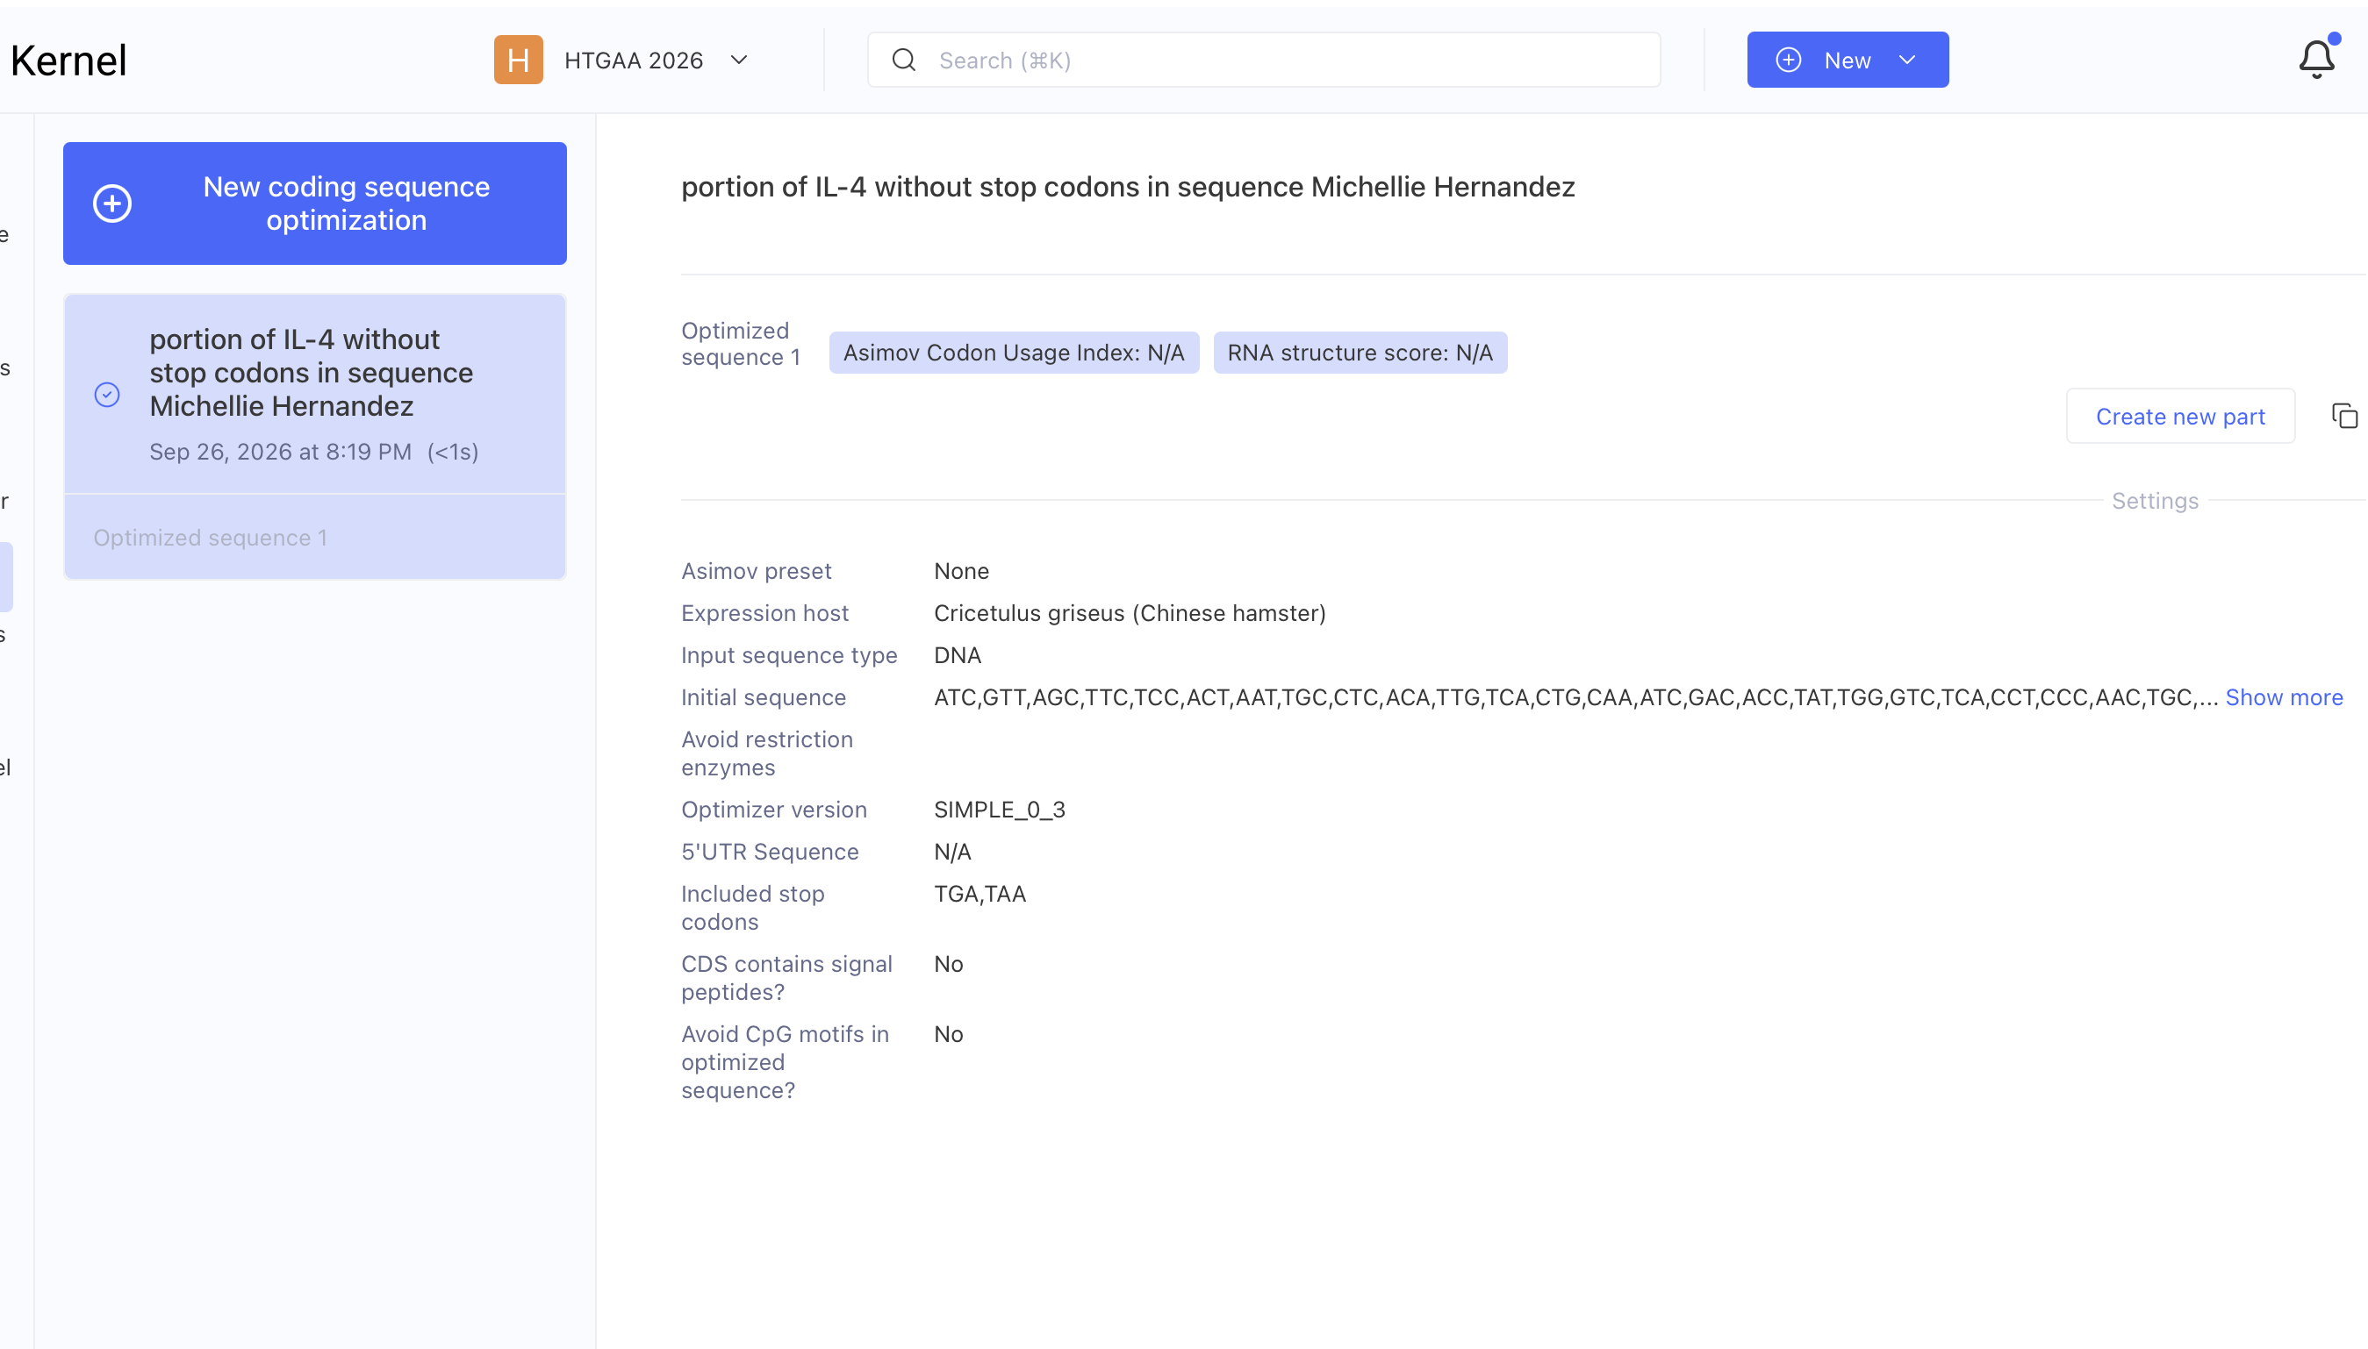Open Optimized sequence 1 in the sidebar
The width and height of the screenshot is (2368, 1349).
coord(211,538)
